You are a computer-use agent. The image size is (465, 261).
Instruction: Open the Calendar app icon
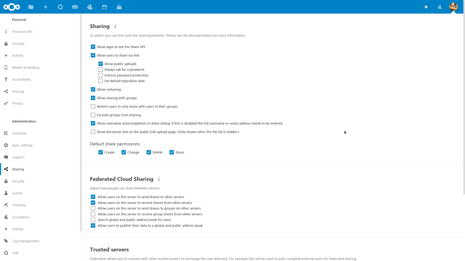click(104, 7)
